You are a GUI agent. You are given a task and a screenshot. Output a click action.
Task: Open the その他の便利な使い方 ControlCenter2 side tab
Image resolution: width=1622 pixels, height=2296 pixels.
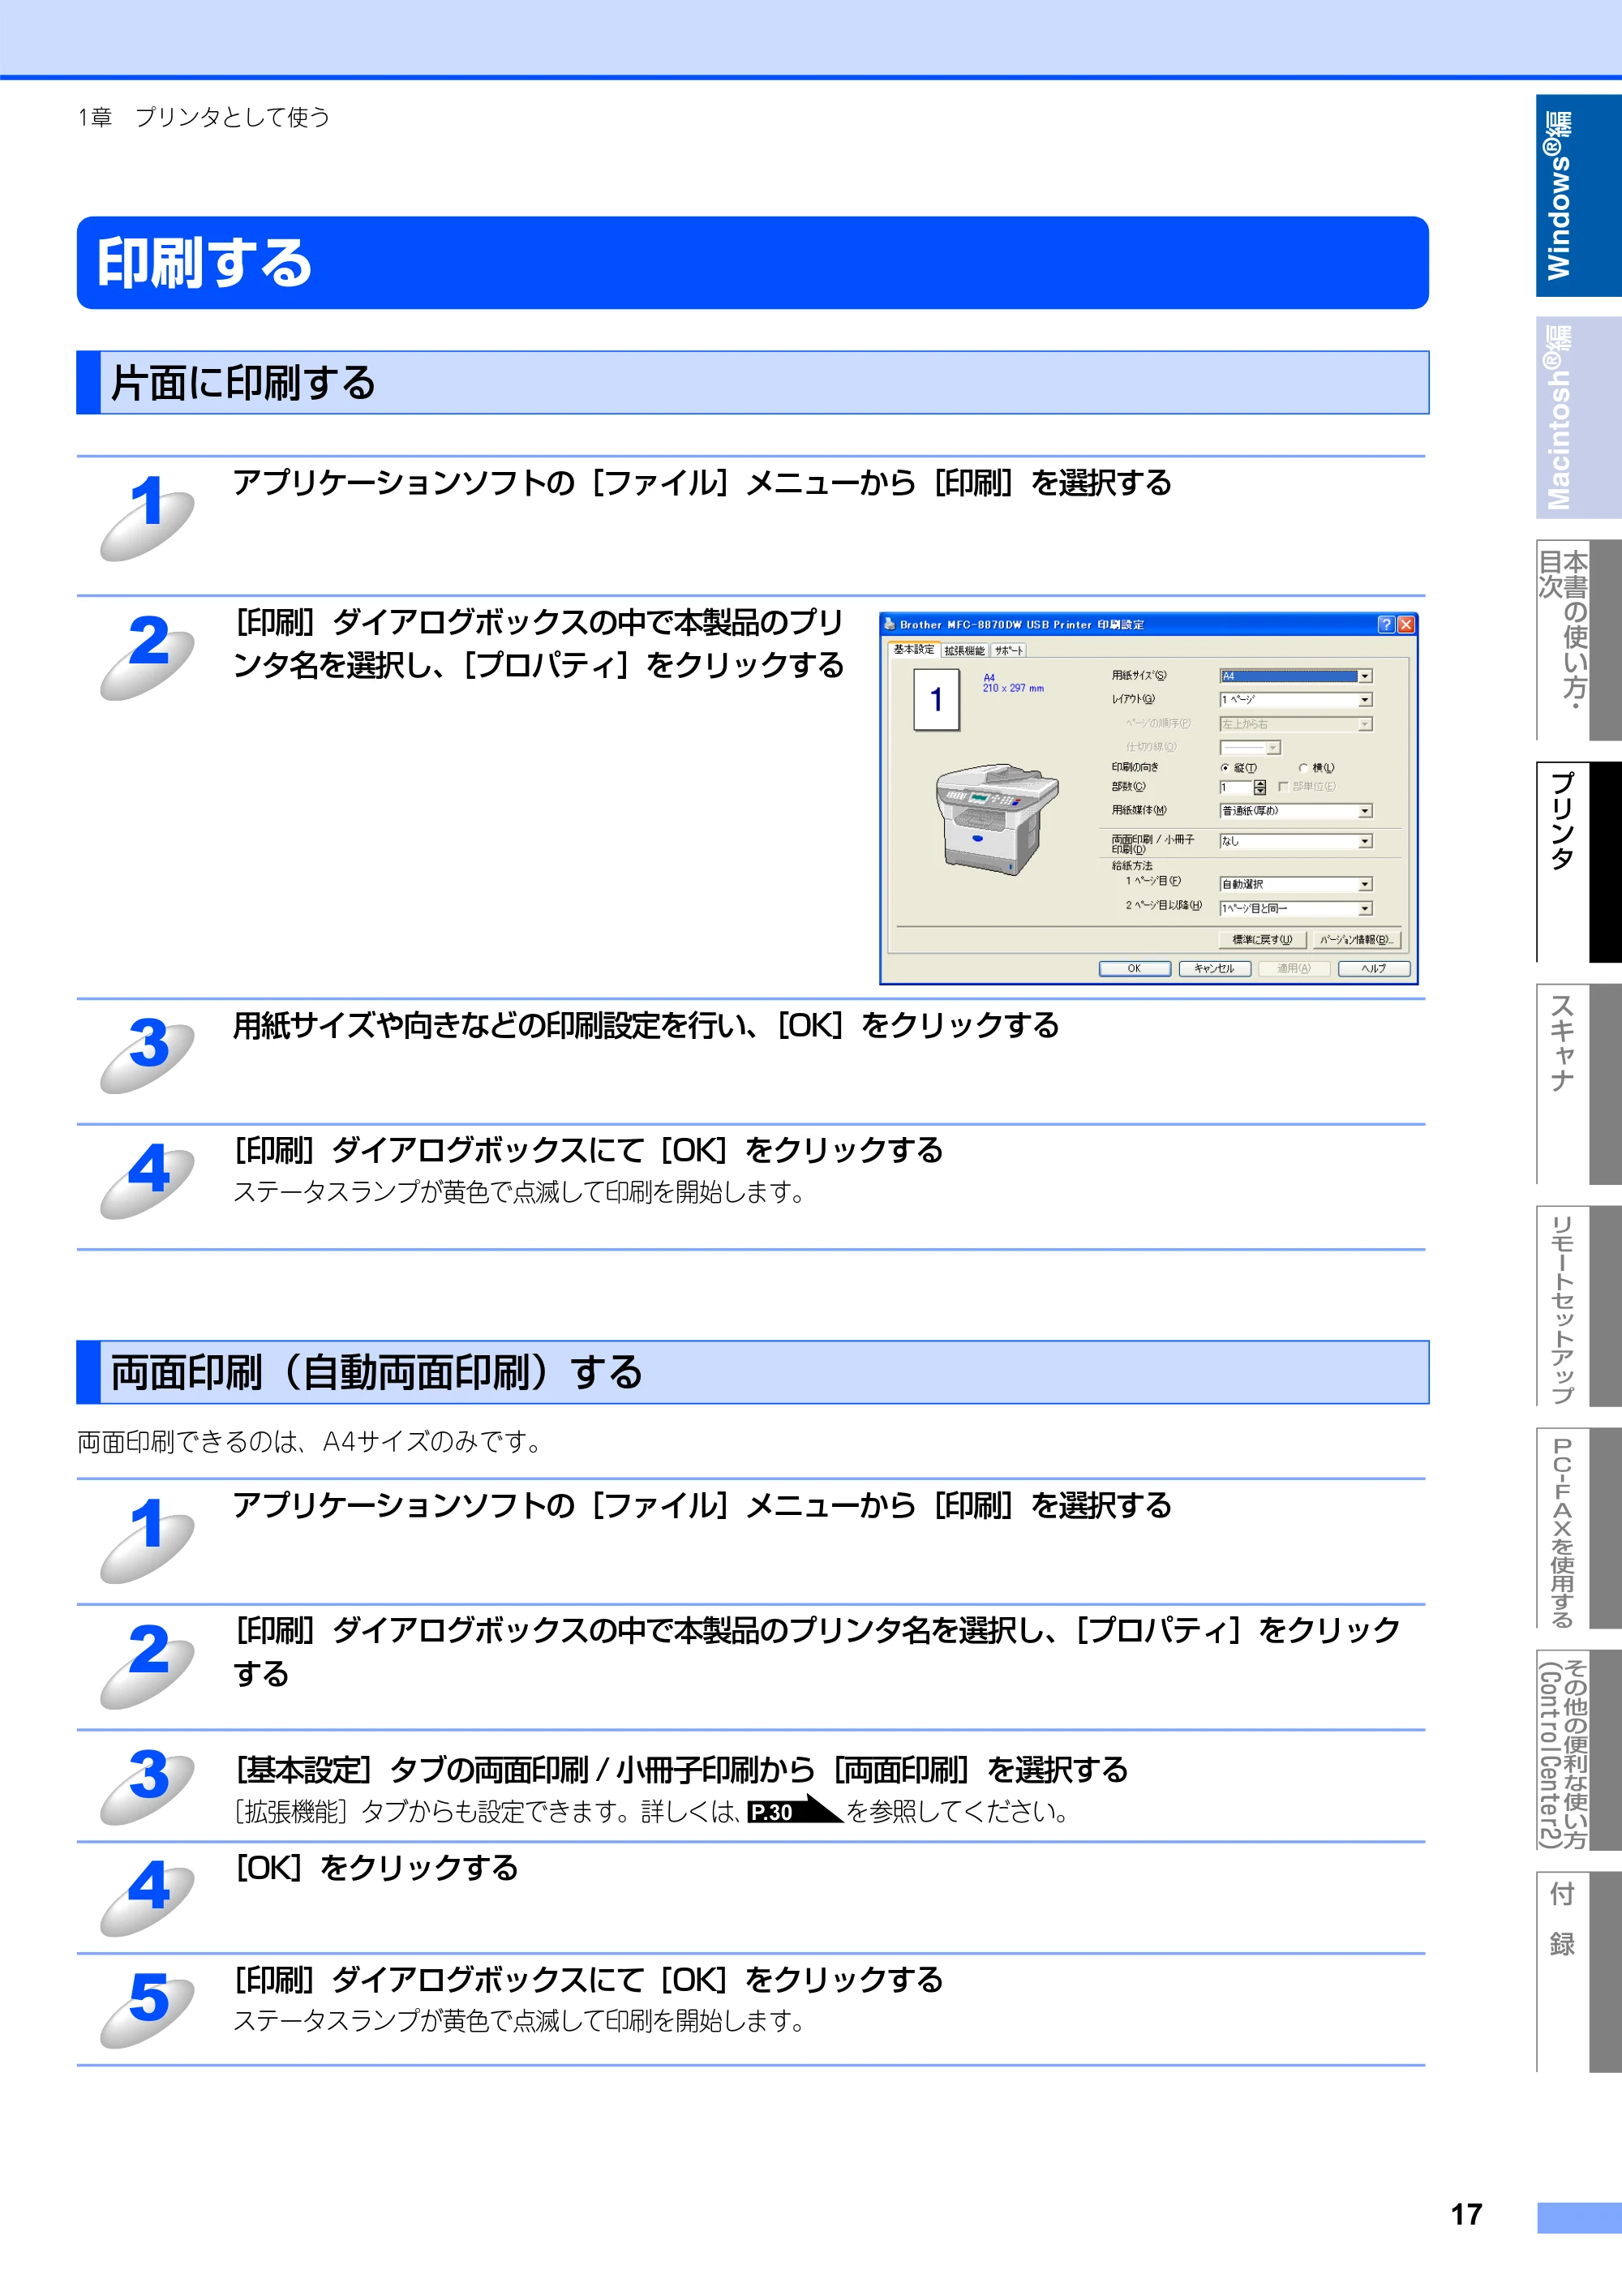coord(1578,1750)
